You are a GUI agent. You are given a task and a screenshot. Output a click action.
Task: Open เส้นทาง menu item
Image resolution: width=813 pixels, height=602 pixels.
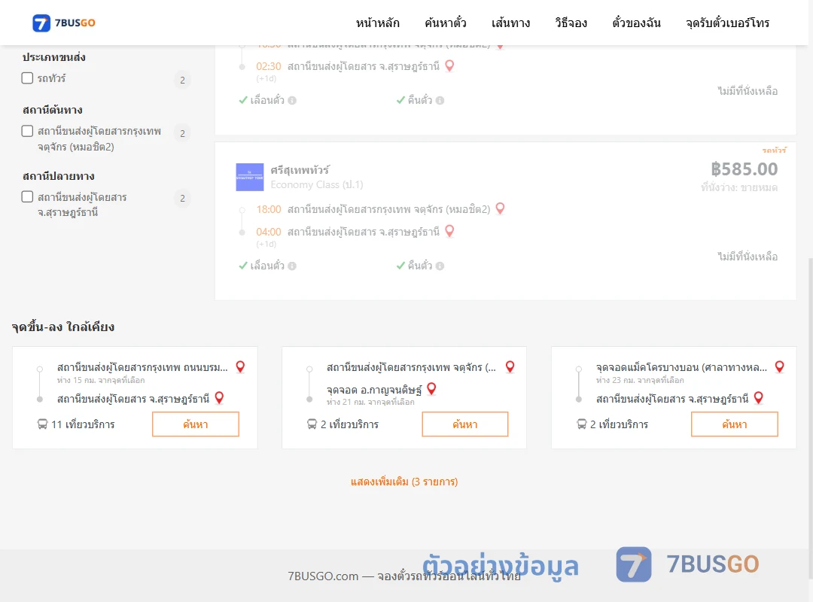(x=510, y=23)
